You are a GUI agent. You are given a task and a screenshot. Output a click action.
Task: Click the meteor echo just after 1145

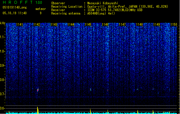90,89
